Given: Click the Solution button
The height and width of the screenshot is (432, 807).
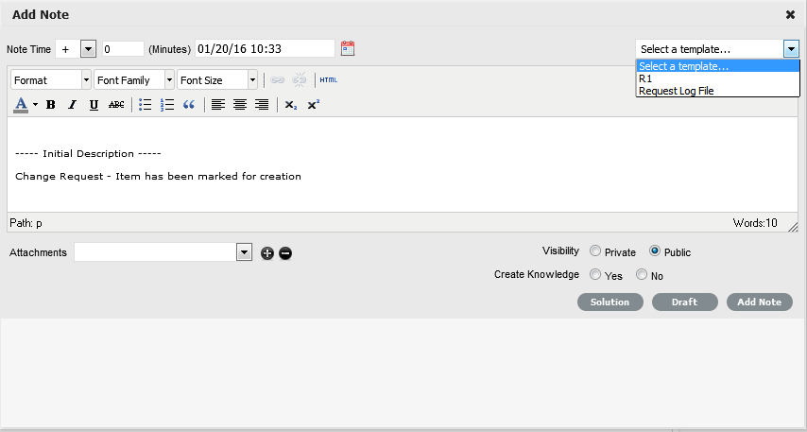Looking at the screenshot, I should [x=610, y=302].
